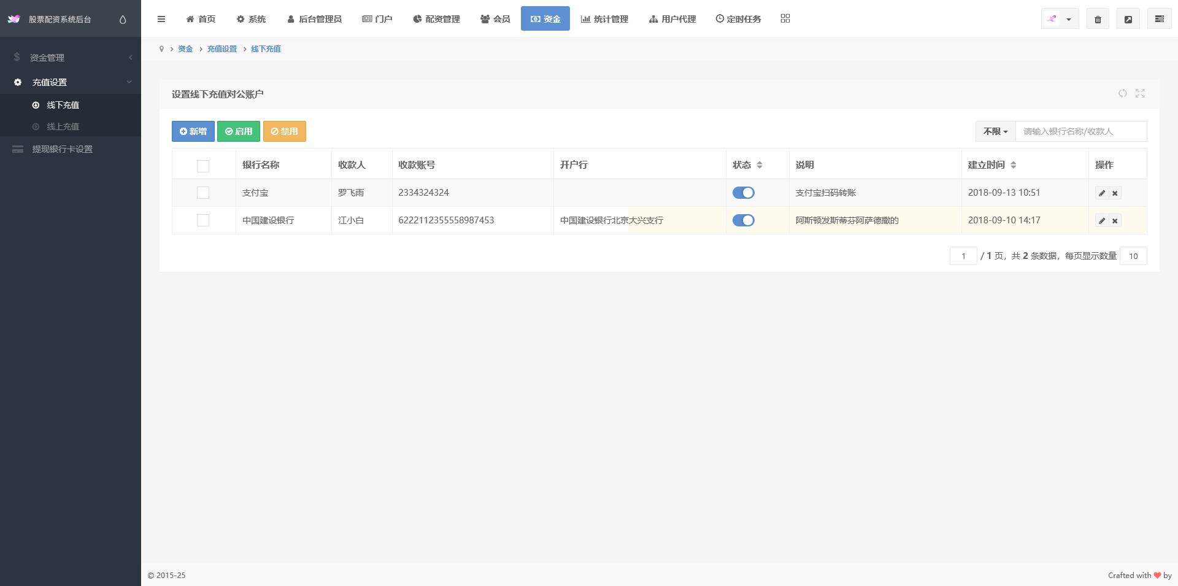Select all rows with header checkbox
The width and height of the screenshot is (1178, 586).
pos(203,166)
